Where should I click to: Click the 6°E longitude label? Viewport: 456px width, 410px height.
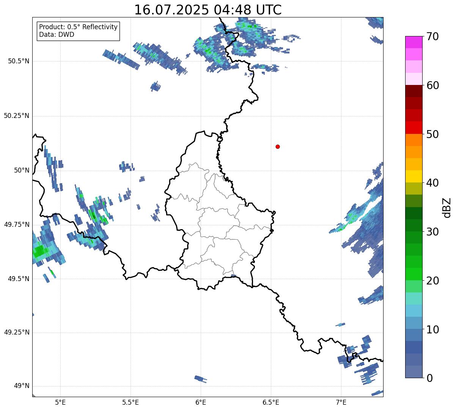pos(201,402)
